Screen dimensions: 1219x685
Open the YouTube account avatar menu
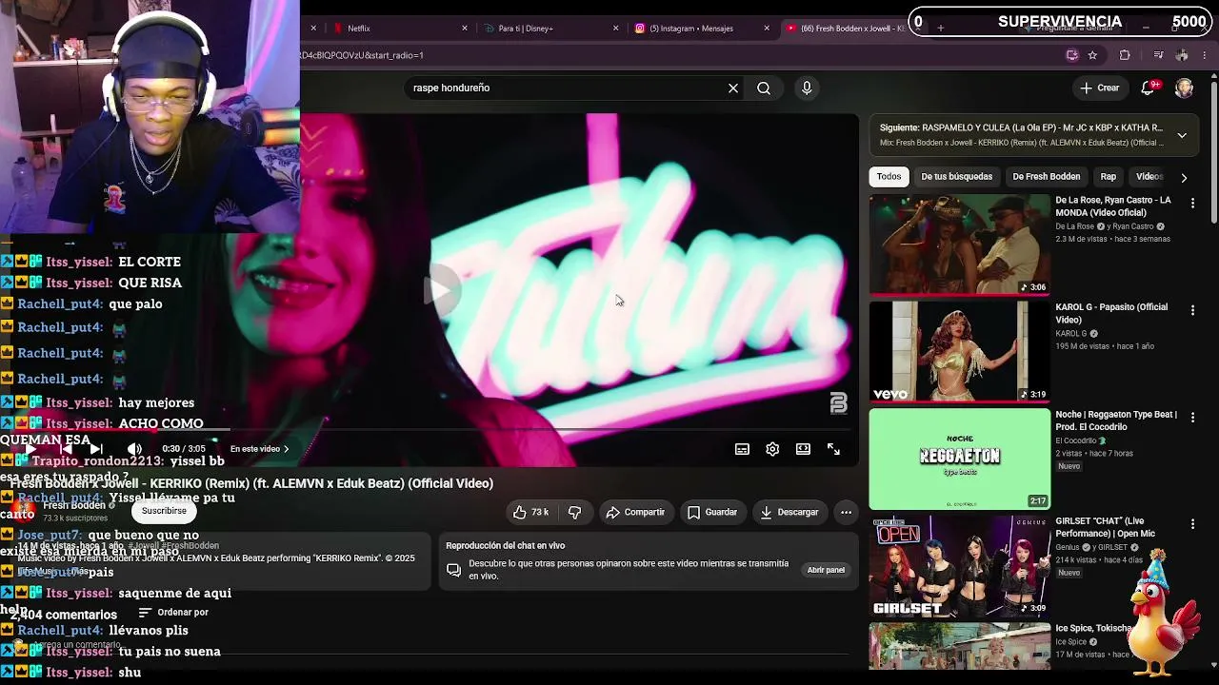point(1184,88)
